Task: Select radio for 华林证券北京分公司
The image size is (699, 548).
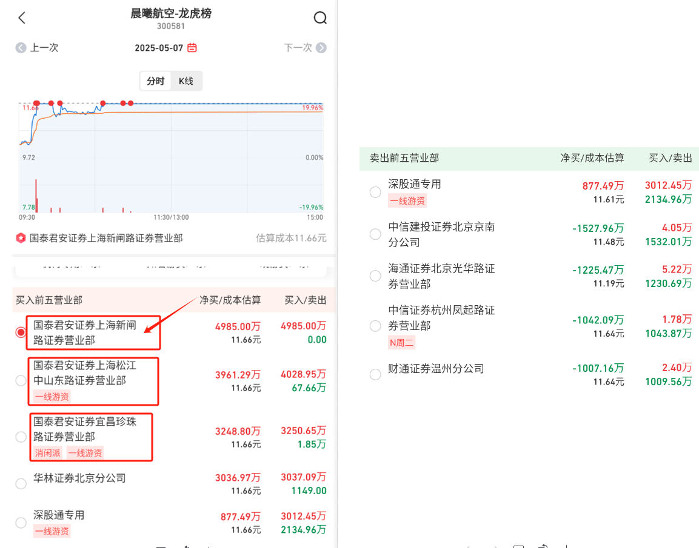Action: 21,483
